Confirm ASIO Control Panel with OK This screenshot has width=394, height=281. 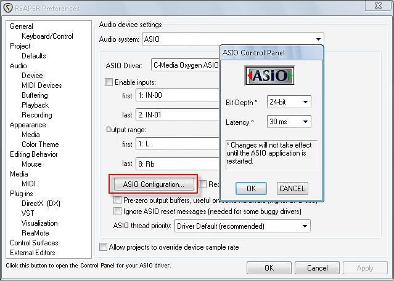[251, 189]
